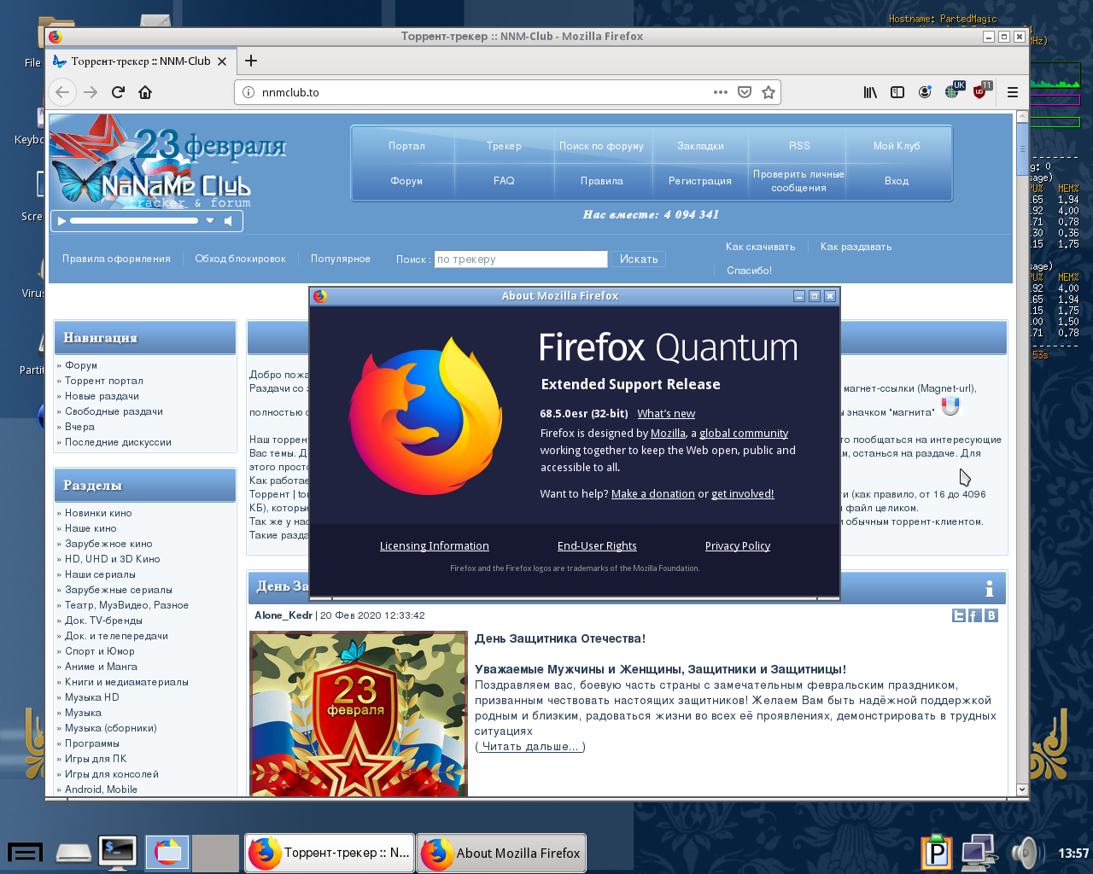
Task: Open the Трекер navigation menu item
Action: (504, 146)
